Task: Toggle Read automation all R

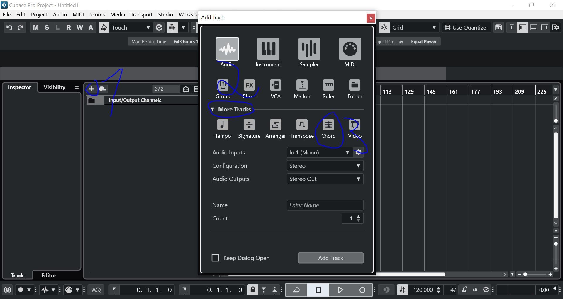Action: [69, 28]
